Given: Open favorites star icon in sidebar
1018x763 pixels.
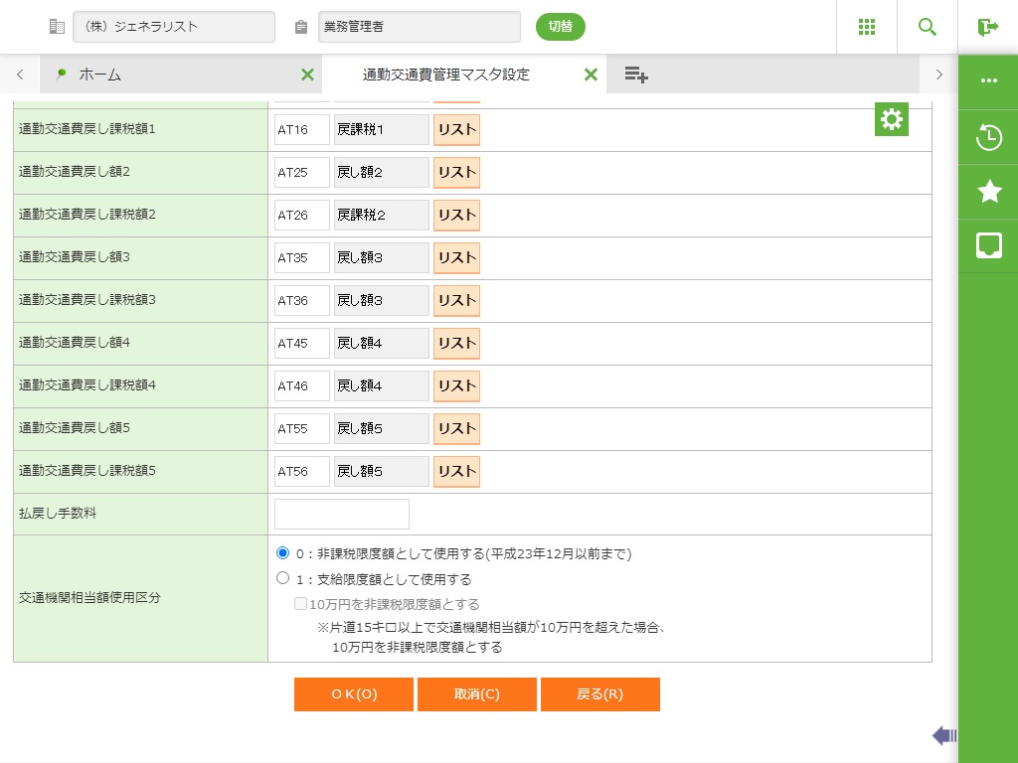Looking at the screenshot, I should coord(988,192).
